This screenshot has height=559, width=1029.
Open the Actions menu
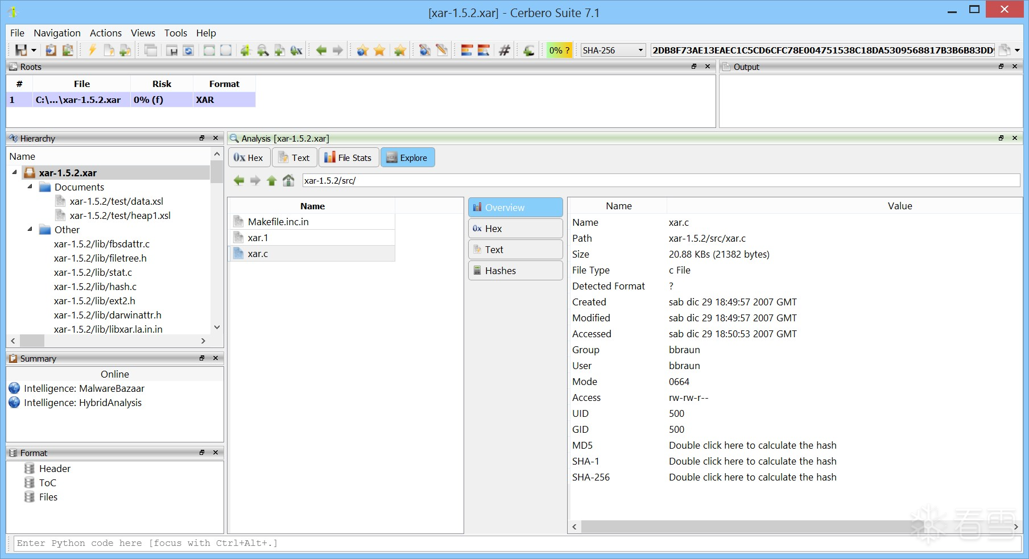[106, 33]
